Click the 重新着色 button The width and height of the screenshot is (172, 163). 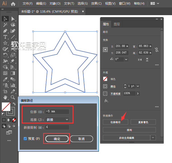click(143, 122)
